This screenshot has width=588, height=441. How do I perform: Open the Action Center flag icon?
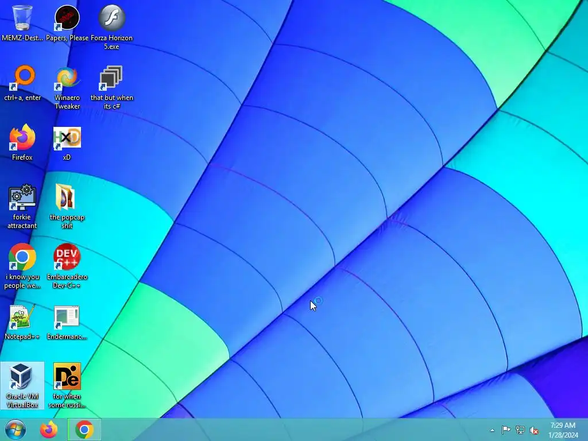(x=506, y=430)
